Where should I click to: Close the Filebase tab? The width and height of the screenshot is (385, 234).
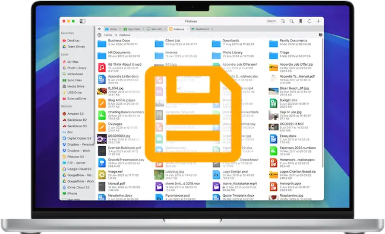coord(188,29)
